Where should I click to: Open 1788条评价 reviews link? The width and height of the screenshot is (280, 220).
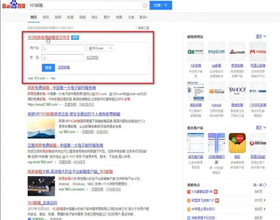pos(113,189)
